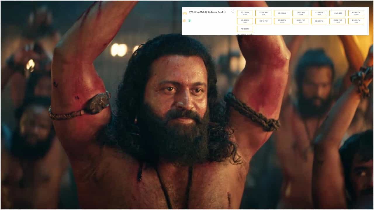Favorite PVR Orion Mall with the heart icon
Screen dimensions: 374x210
233,12
